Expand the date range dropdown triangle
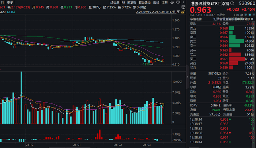Viewport: 256px width, 148px height. click(178, 12)
